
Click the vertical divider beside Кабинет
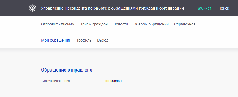tap(190, 8)
